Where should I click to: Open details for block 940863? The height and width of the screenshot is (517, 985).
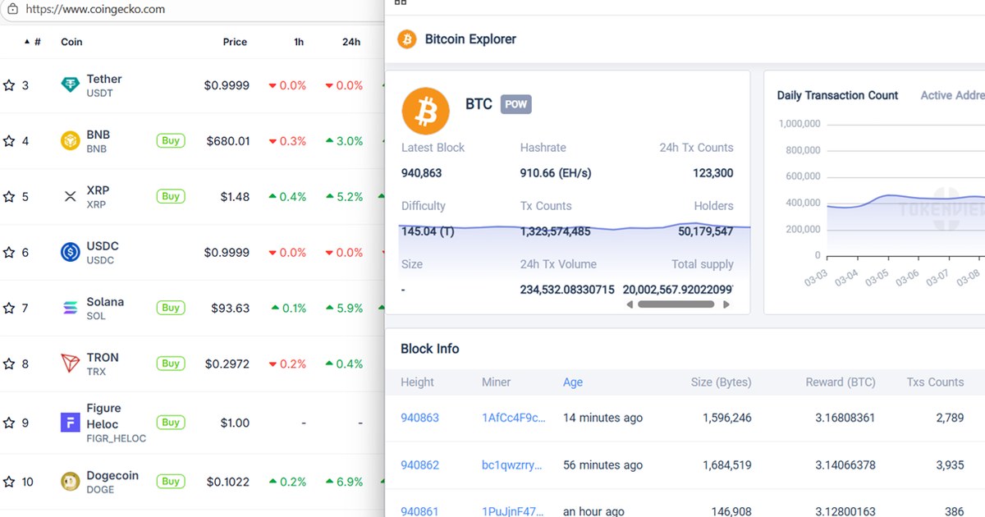coord(419,418)
